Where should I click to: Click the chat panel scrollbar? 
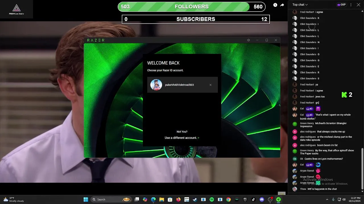pos(362,169)
